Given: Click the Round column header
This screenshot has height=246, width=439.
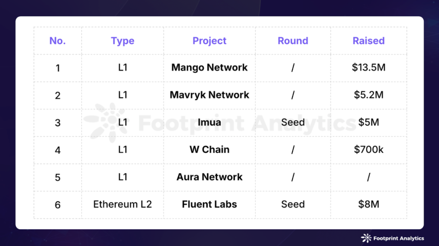Looking at the screenshot, I should click(x=293, y=41).
